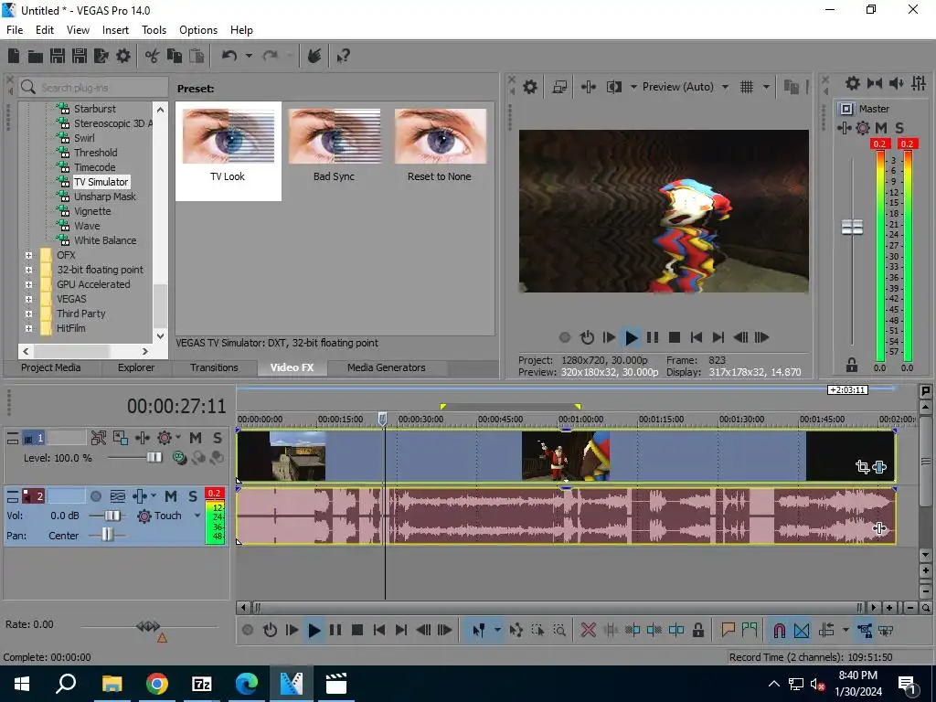The width and height of the screenshot is (936, 702).
Task: Click the Cut scissors icon
Action: pos(153,56)
